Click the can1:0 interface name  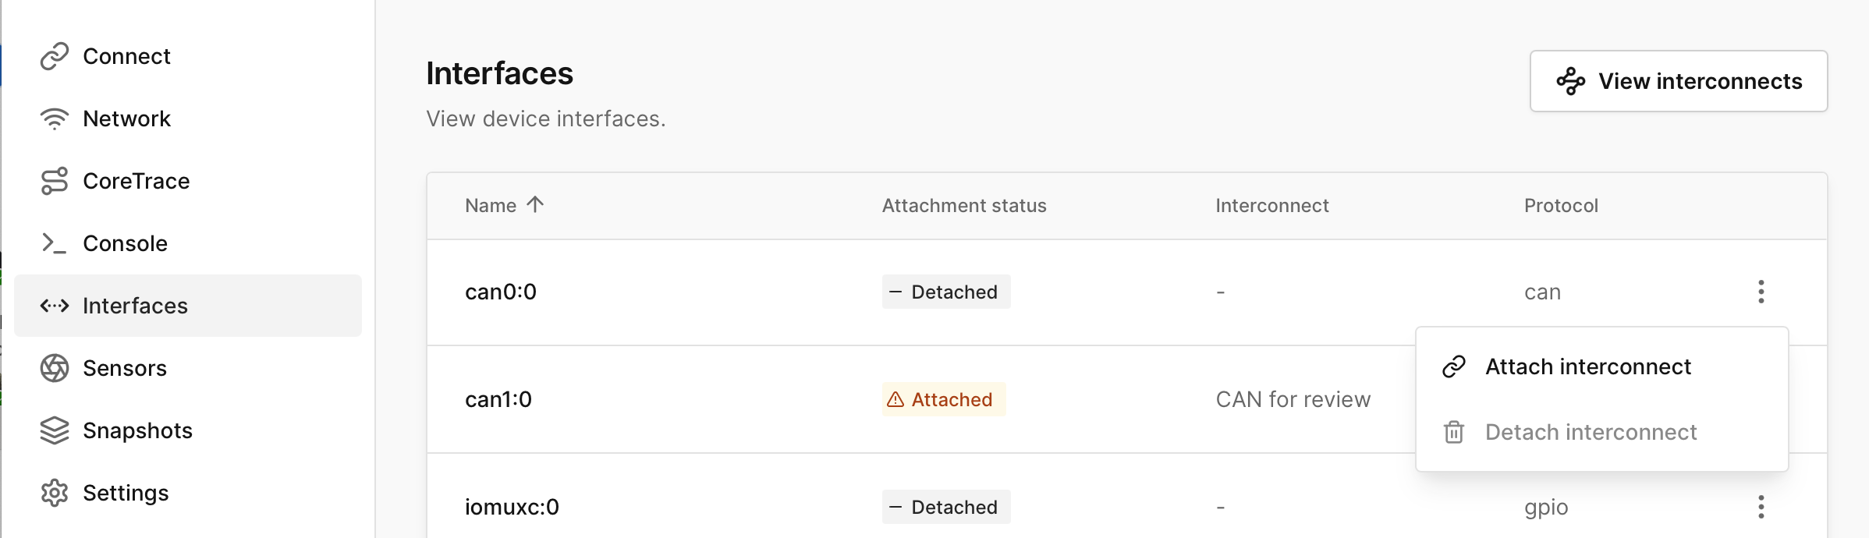click(498, 399)
